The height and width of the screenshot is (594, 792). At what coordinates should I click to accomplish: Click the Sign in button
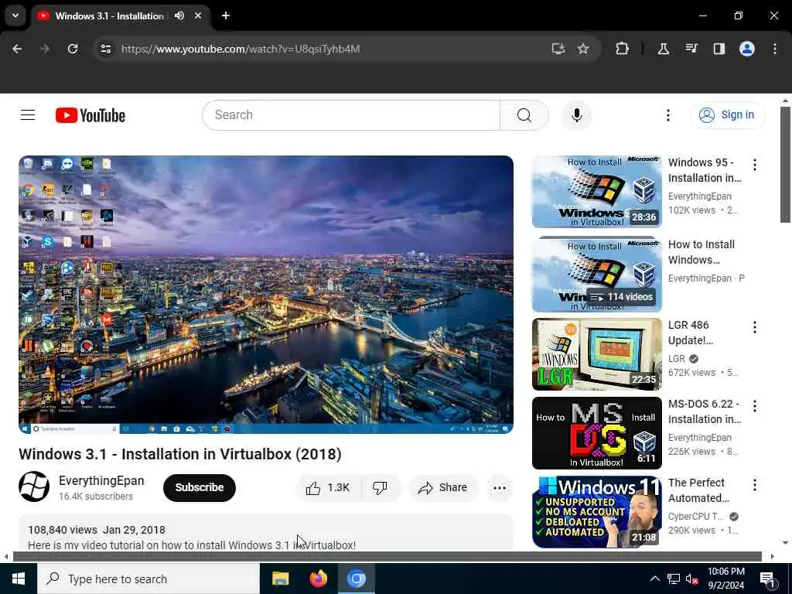[727, 115]
